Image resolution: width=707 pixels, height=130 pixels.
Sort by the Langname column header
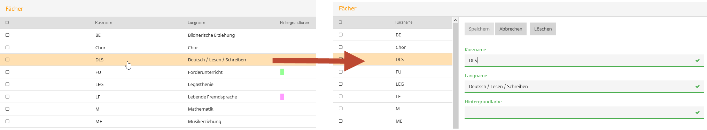click(x=196, y=23)
